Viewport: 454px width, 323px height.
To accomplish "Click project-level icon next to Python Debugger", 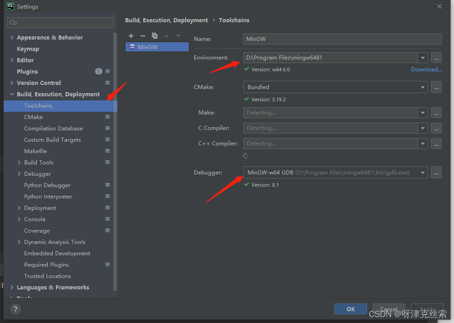I will pos(108,185).
